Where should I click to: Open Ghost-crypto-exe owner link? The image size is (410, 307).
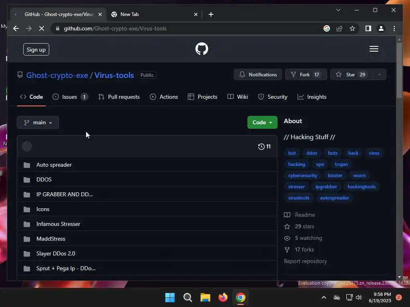pyautogui.click(x=57, y=75)
